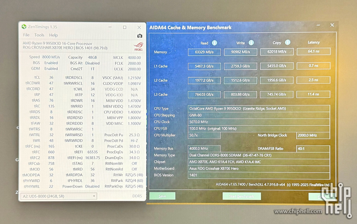Click the L3 Cache latency 11.4 ns
The width and height of the screenshot is (357, 224).
[313, 94]
